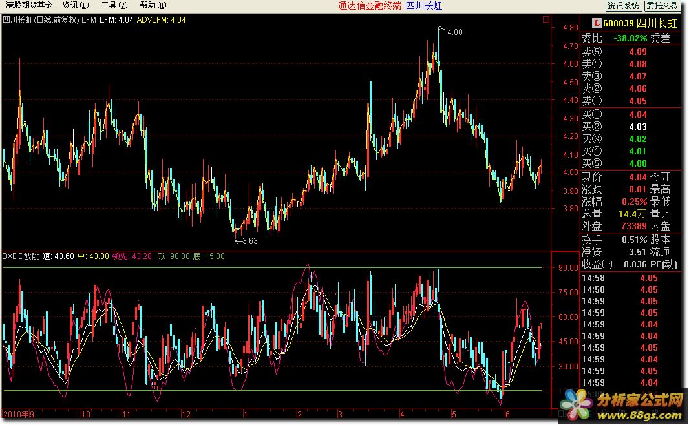The height and width of the screenshot is (425, 689).
Task: Click the 卖③ price 4.07
Action: [x=637, y=76]
